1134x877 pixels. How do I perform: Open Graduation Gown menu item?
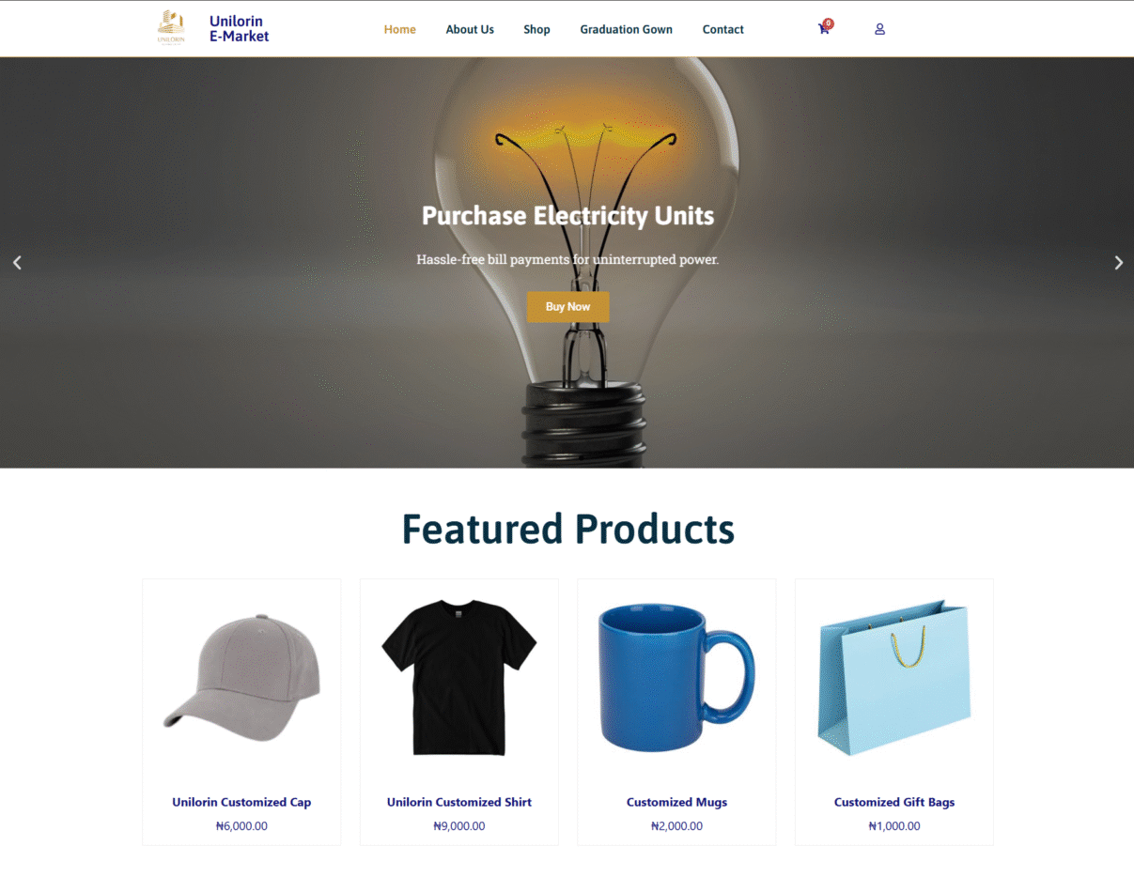pos(626,29)
